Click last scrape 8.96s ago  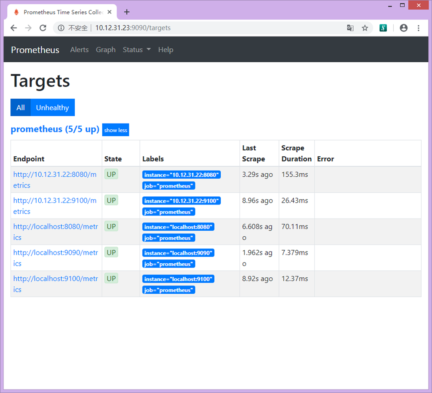tap(257, 201)
